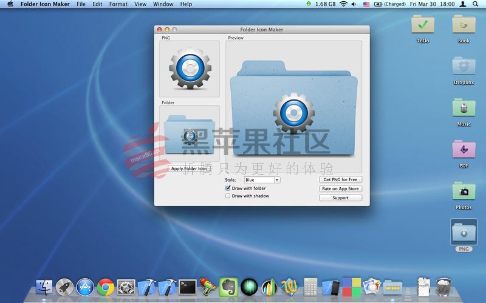Select the Music folder on desktop
Image resolution: width=486 pixels, height=303 pixels.
[464, 112]
